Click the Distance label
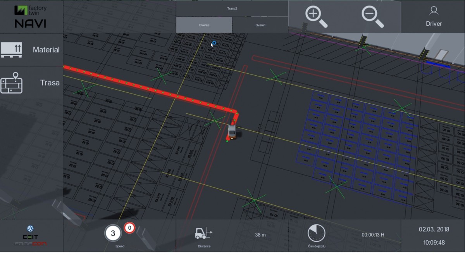 [204, 247]
